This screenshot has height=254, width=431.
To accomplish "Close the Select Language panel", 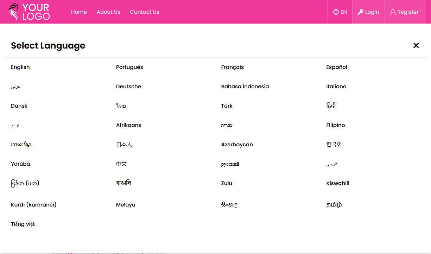I will (x=416, y=45).
